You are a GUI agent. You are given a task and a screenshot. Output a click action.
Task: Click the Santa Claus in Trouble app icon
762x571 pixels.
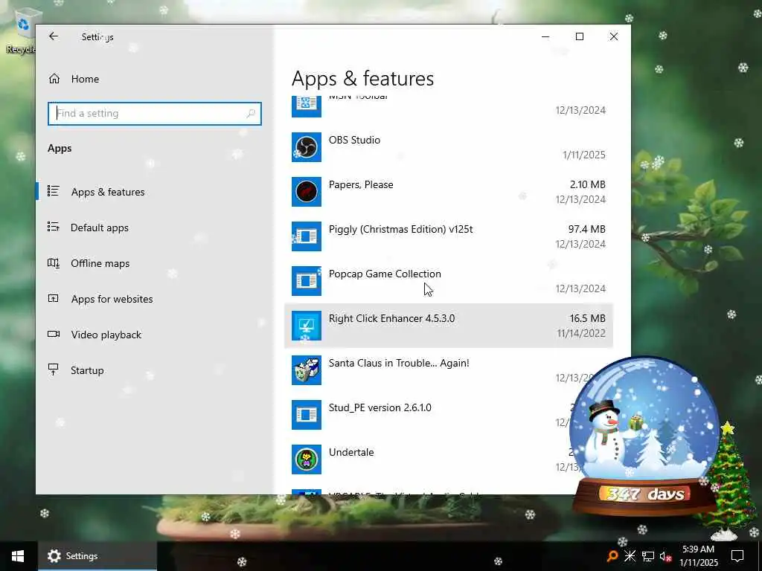pyautogui.click(x=306, y=370)
